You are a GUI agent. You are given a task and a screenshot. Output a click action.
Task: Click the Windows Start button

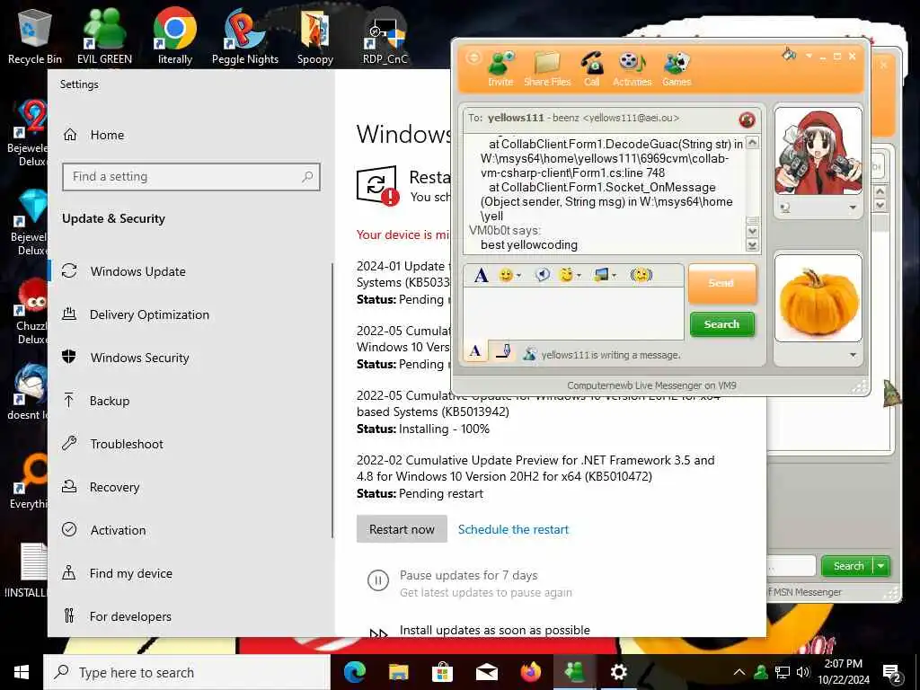pyautogui.click(x=22, y=672)
